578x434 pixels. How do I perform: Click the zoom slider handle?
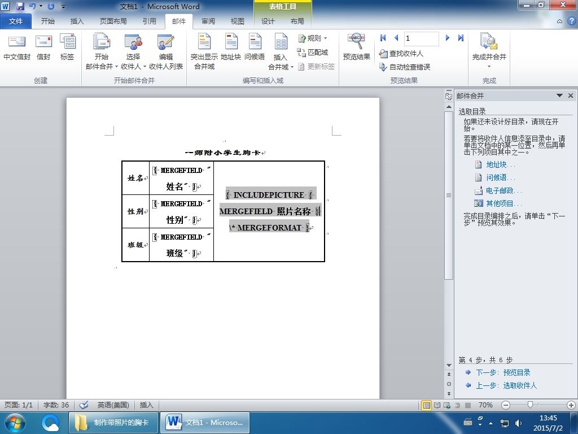click(530, 405)
